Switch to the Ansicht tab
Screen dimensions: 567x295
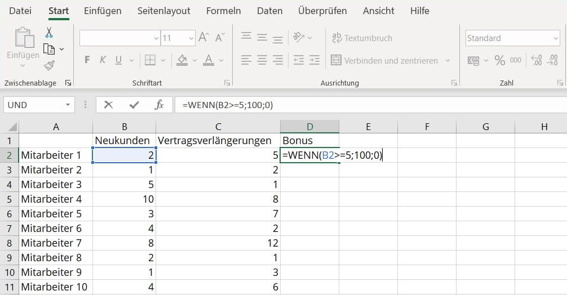[x=379, y=11]
